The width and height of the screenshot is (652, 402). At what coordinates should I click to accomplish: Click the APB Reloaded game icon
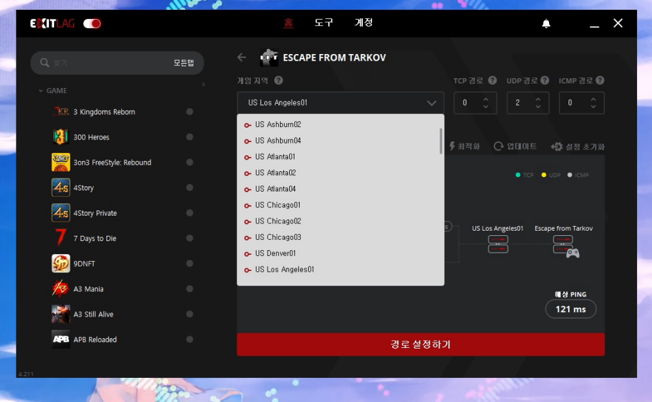[x=61, y=339]
